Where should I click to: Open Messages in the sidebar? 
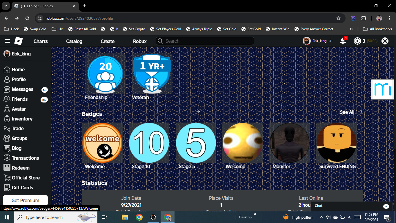(25, 89)
